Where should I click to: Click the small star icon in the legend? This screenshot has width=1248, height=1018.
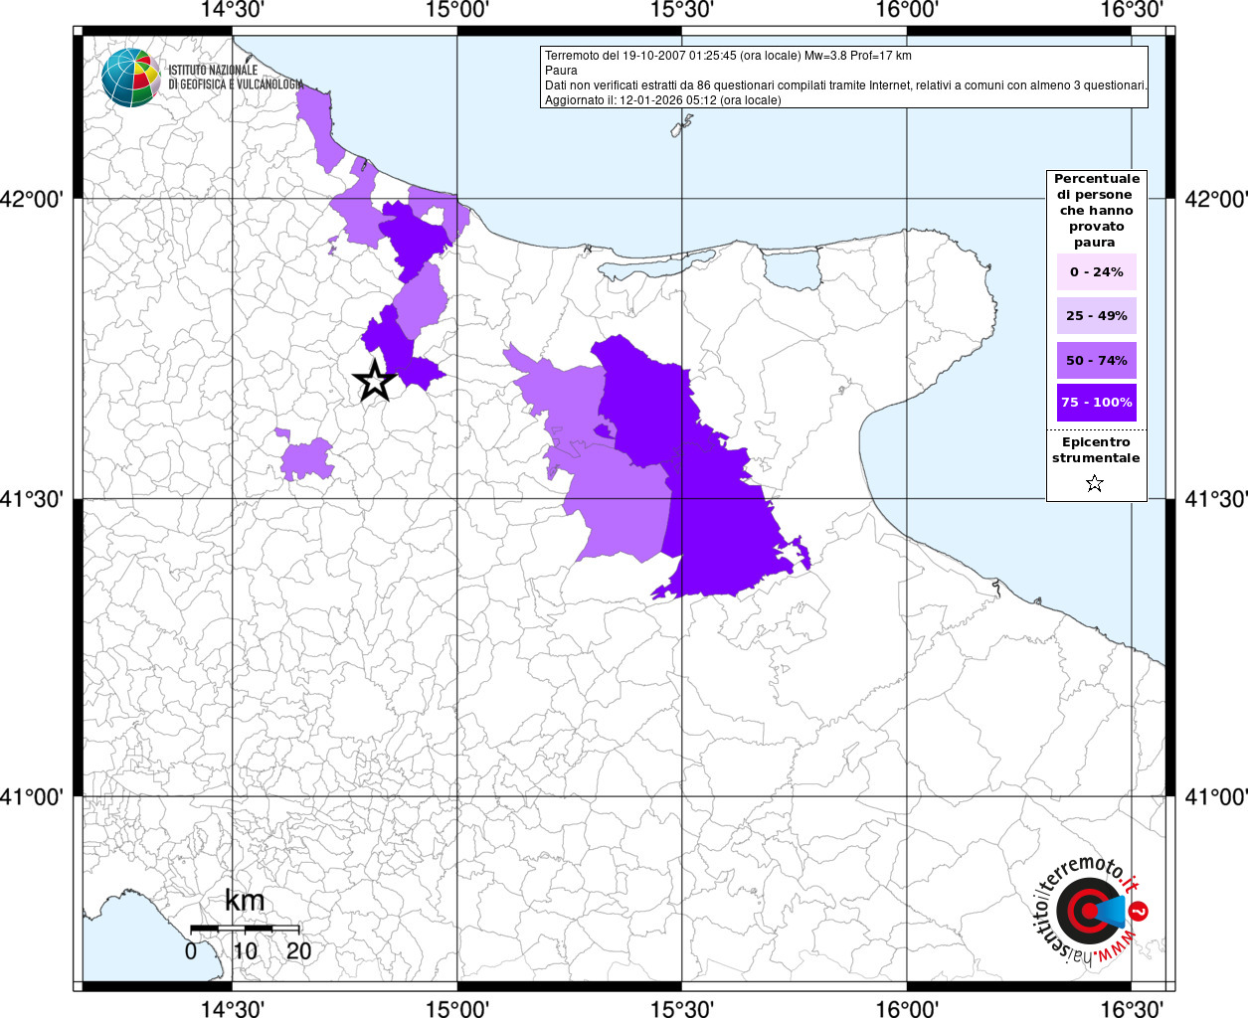click(x=1095, y=484)
